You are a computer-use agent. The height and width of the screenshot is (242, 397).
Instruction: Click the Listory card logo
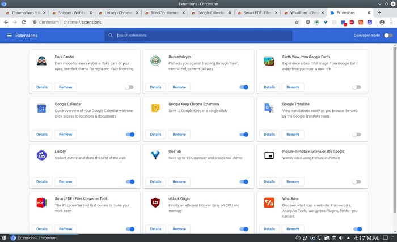41,155
